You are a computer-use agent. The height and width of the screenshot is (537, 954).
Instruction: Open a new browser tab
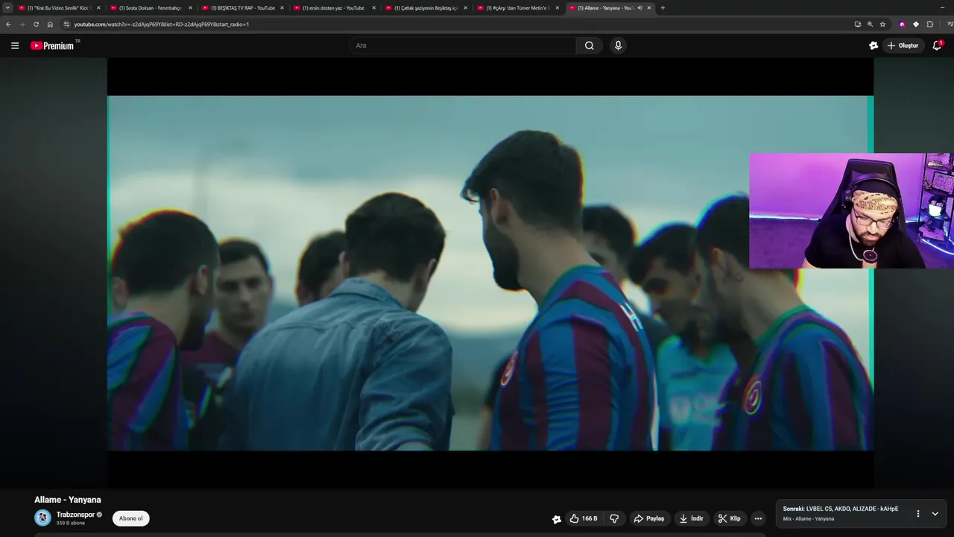point(663,7)
